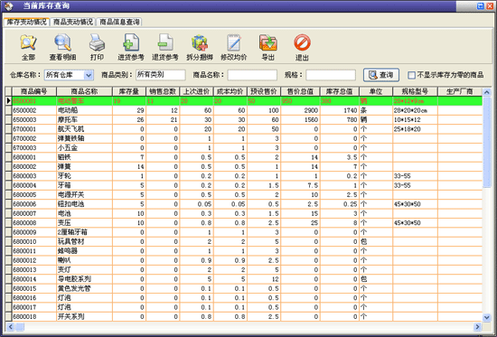Click the 规格型号 column header
The height and width of the screenshot is (337, 497).
[x=416, y=91]
